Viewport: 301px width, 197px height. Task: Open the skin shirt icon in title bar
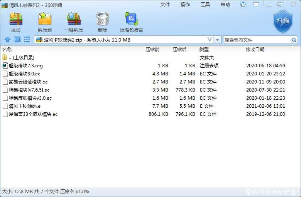pos(243,5)
